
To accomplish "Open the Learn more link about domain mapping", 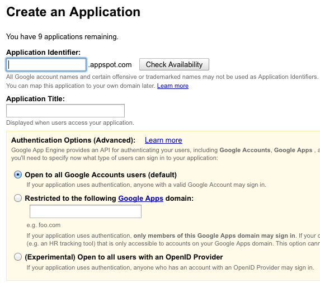I will pyautogui.click(x=173, y=86).
